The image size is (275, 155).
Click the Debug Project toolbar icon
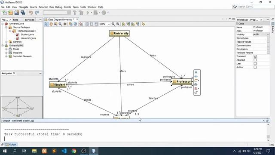[x=95, y=12]
